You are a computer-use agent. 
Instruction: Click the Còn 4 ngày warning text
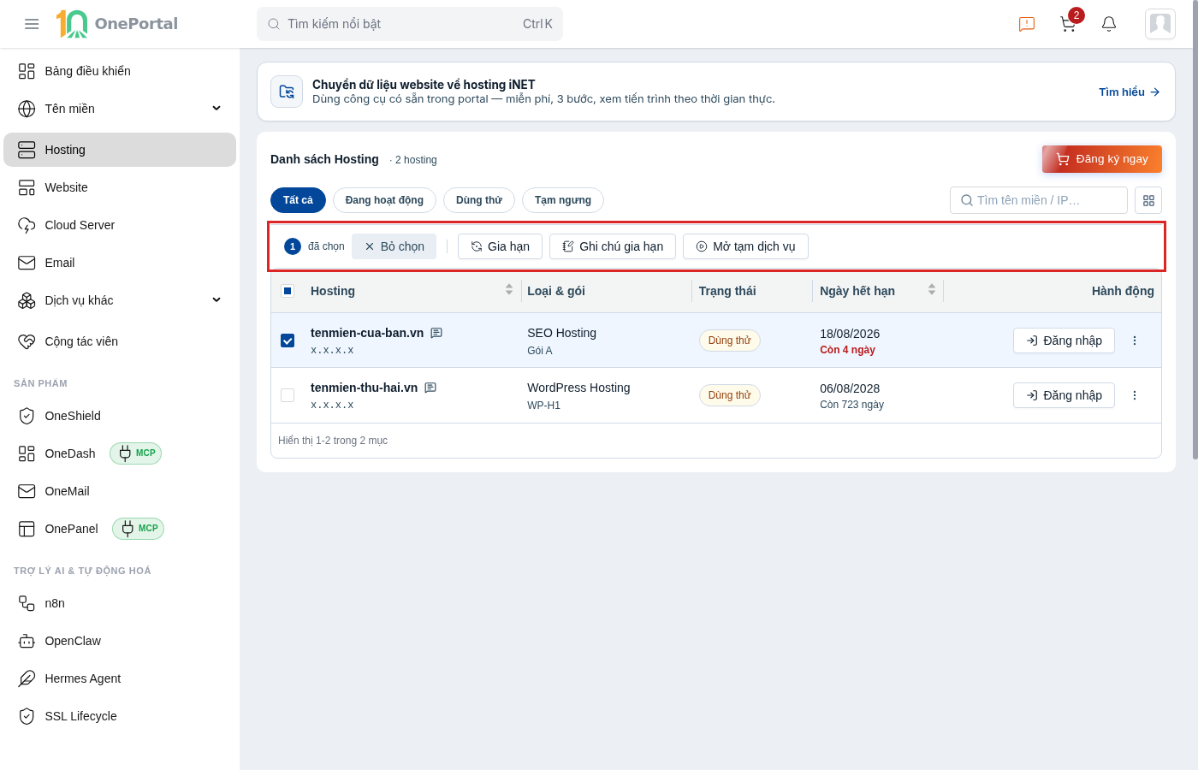point(847,350)
